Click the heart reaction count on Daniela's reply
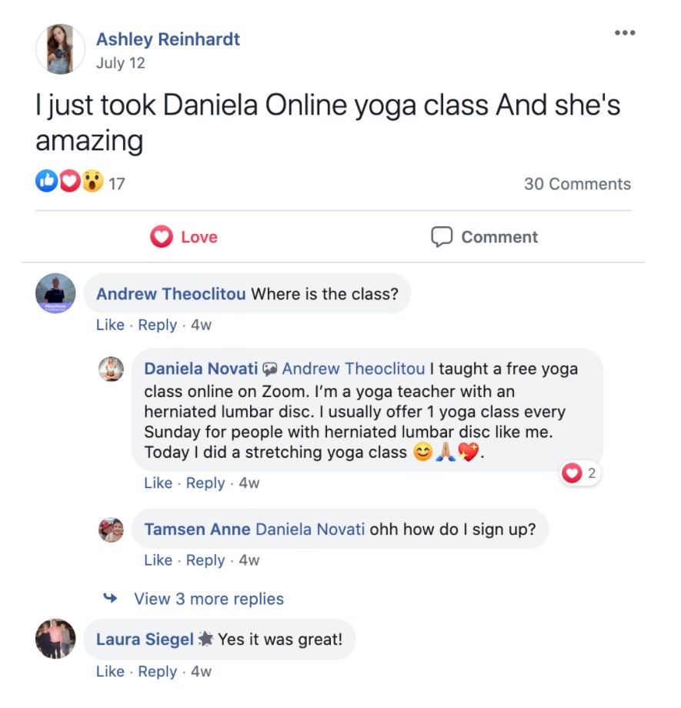This screenshot has height=708, width=681. click(x=580, y=473)
